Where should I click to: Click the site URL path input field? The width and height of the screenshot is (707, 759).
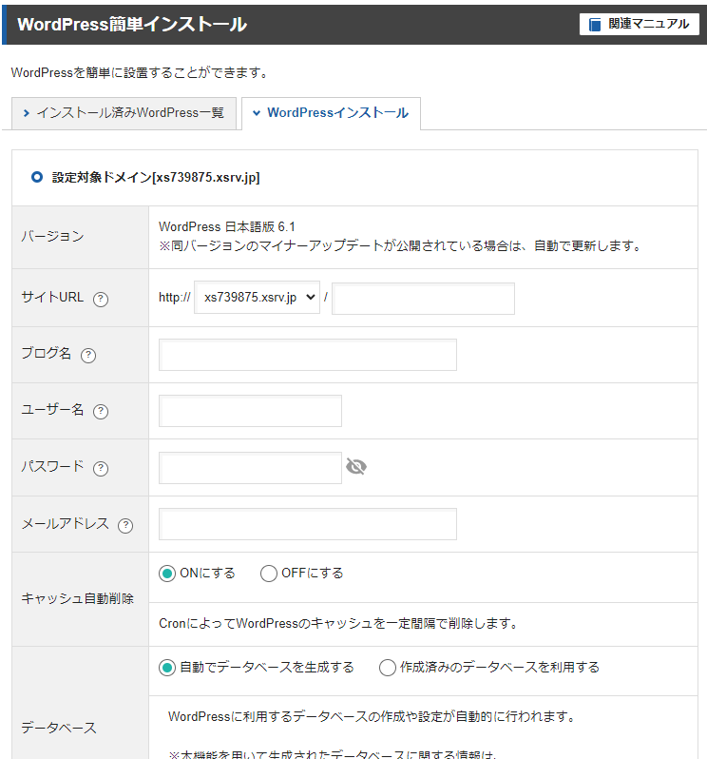423,298
